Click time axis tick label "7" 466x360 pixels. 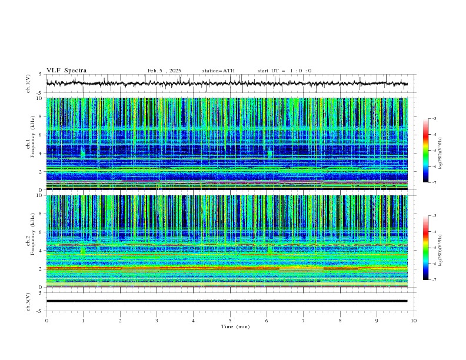coord(304,321)
